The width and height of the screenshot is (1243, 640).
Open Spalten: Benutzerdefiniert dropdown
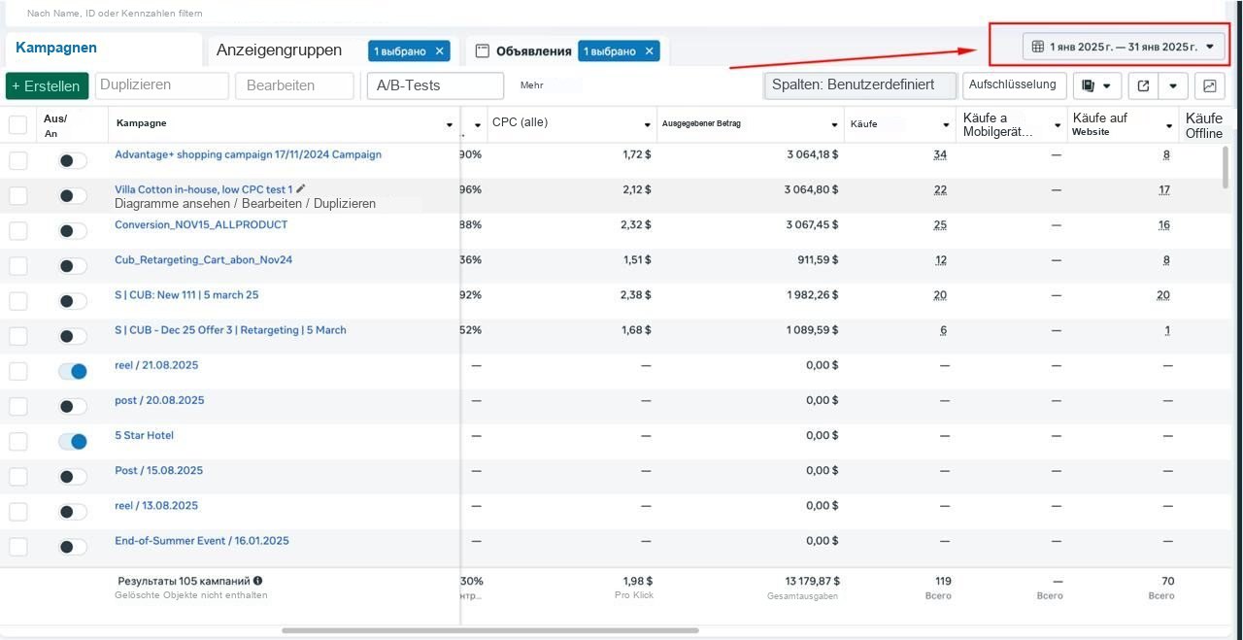point(860,84)
